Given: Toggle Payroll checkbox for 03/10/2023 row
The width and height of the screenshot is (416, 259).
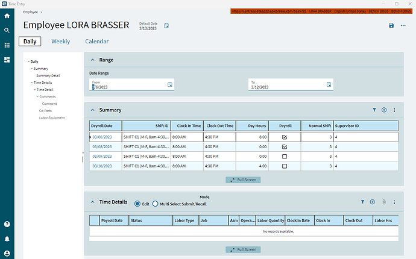Looking at the screenshot, I should [x=285, y=166].
